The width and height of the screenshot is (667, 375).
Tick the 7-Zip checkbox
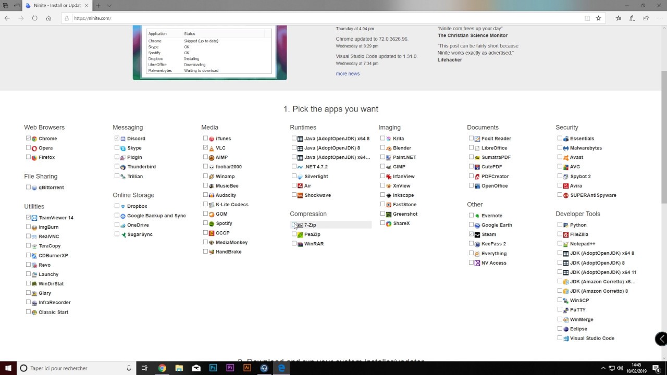[294, 225]
